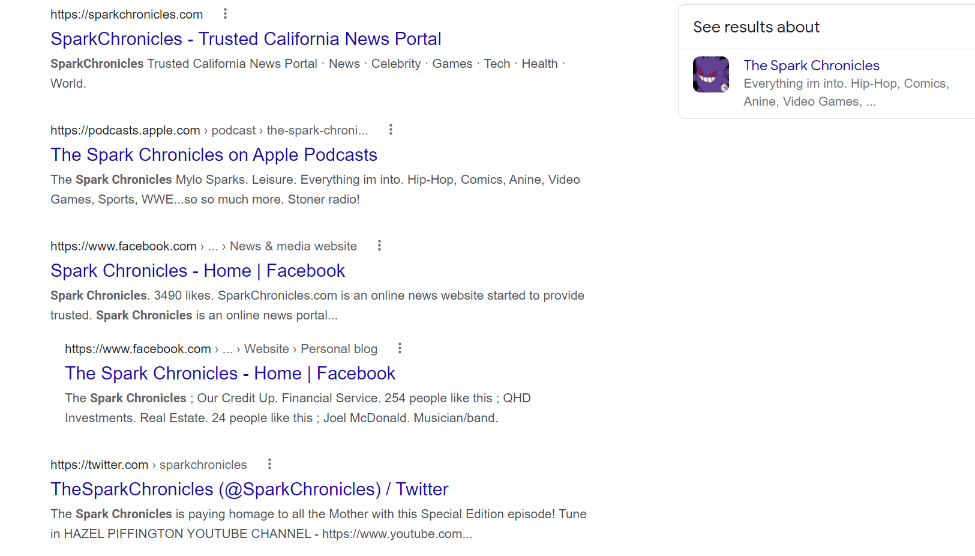
Task: Open SparkChronicles - Trusted California News Portal
Action: click(x=246, y=39)
